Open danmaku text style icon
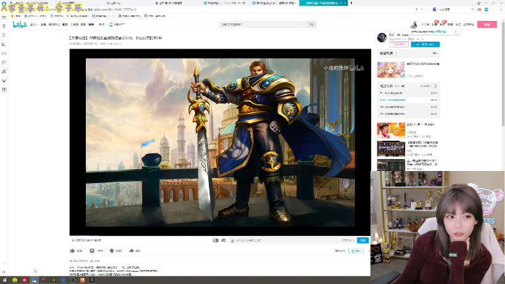This screenshot has height=284, width=505. tap(232, 240)
